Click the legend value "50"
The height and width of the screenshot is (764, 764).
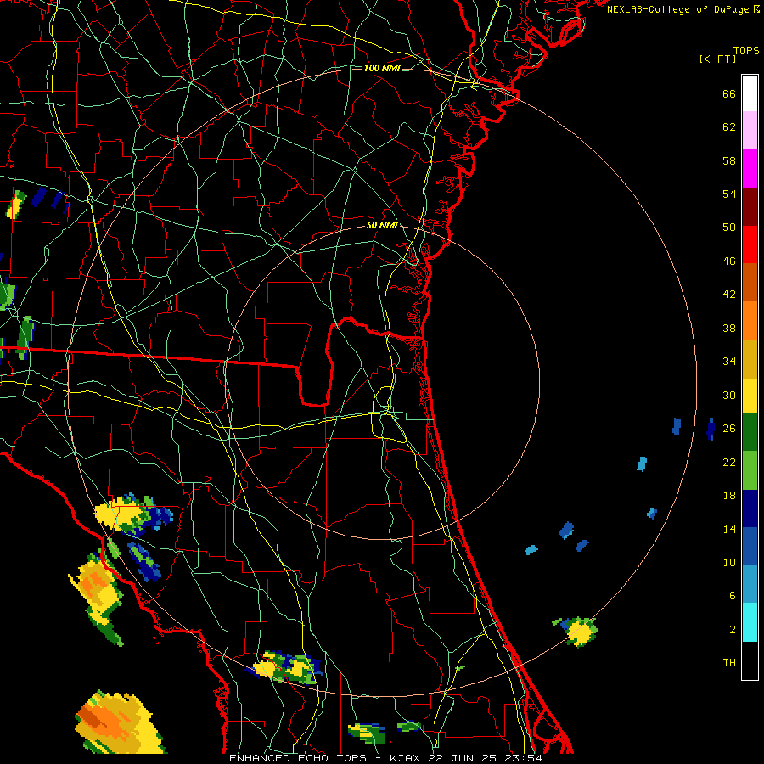[x=729, y=228]
